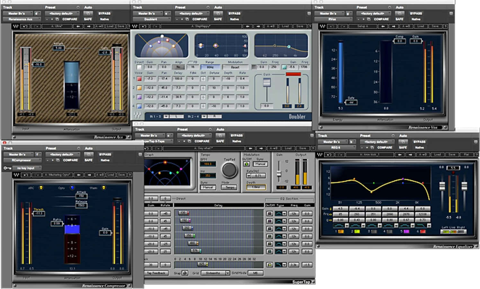Image resolution: width=480 pixels, height=289 pixels.
Task: Click the Waves logo in Renaissance Axx toolbar
Action: tap(15, 26)
